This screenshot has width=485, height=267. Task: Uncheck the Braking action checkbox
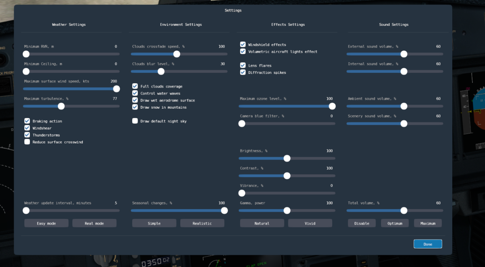click(27, 121)
